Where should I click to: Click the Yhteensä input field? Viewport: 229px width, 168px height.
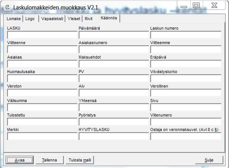coord(114,107)
